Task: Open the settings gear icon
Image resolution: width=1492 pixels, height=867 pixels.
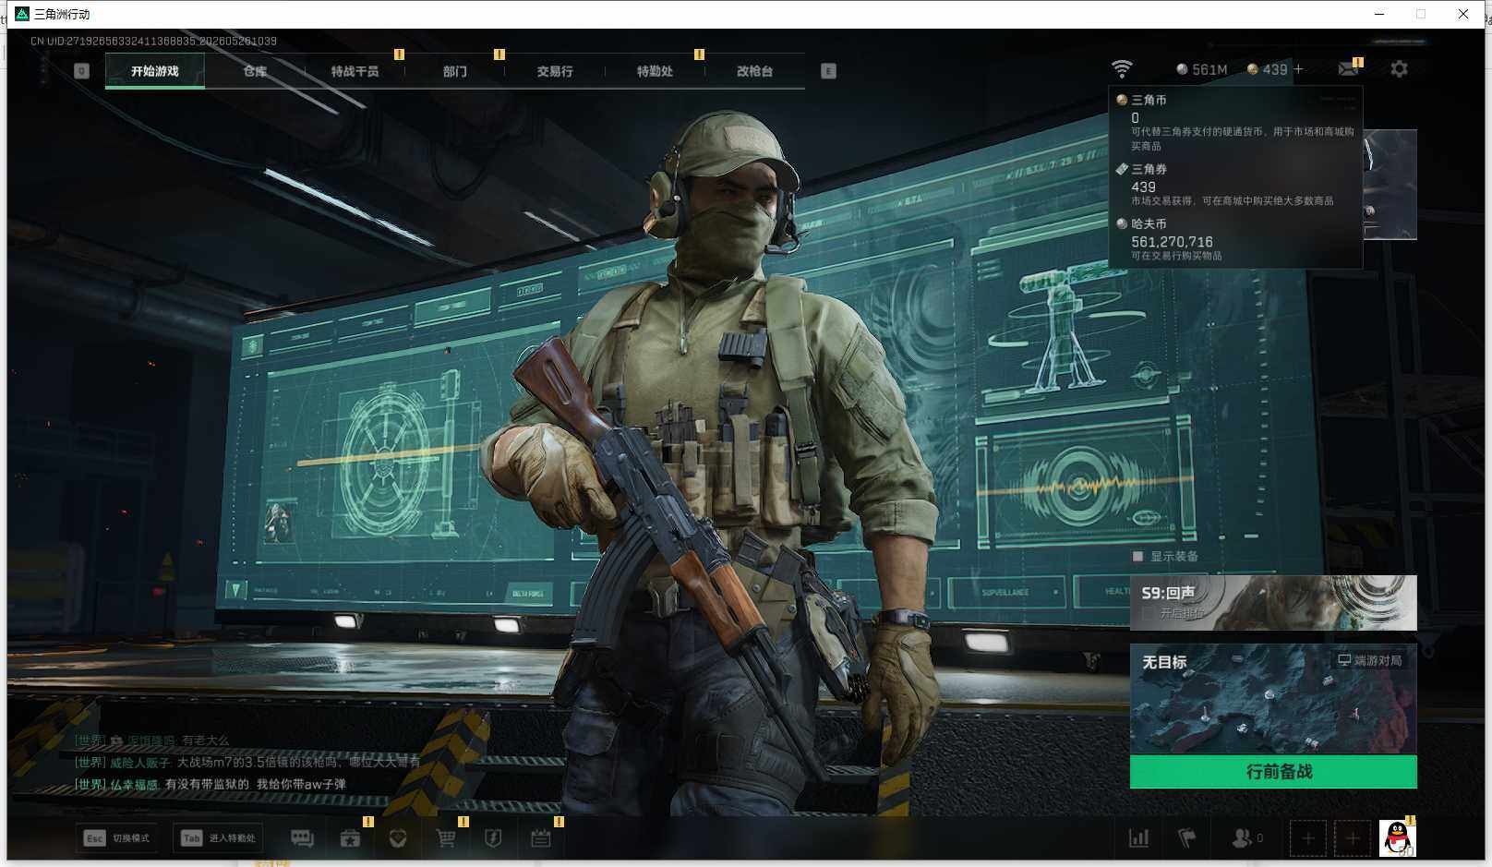Action: (1400, 69)
